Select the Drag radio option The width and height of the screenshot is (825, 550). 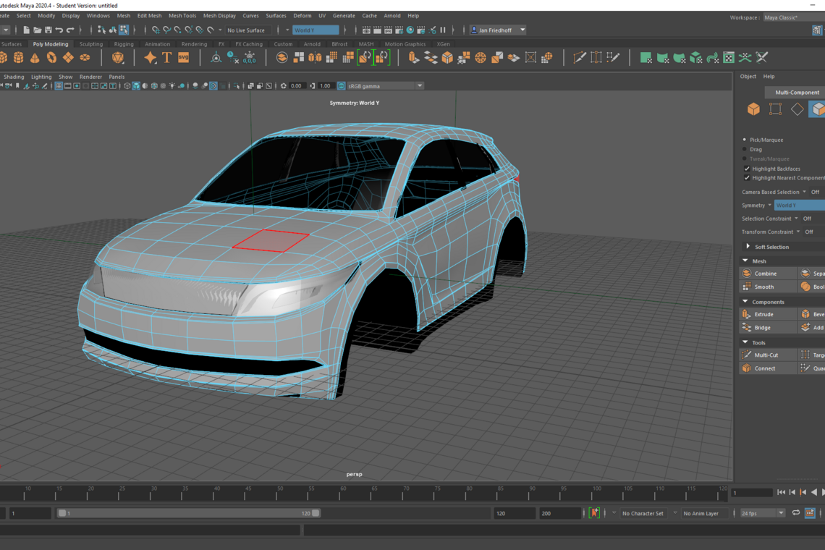pyautogui.click(x=745, y=149)
